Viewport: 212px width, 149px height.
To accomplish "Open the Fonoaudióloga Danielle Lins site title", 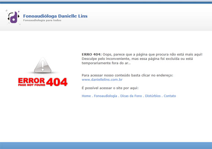I will click(x=55, y=16).
